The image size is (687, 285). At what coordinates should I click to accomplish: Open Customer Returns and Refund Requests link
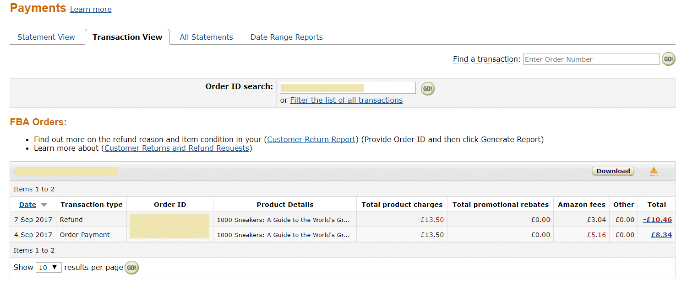coord(177,148)
